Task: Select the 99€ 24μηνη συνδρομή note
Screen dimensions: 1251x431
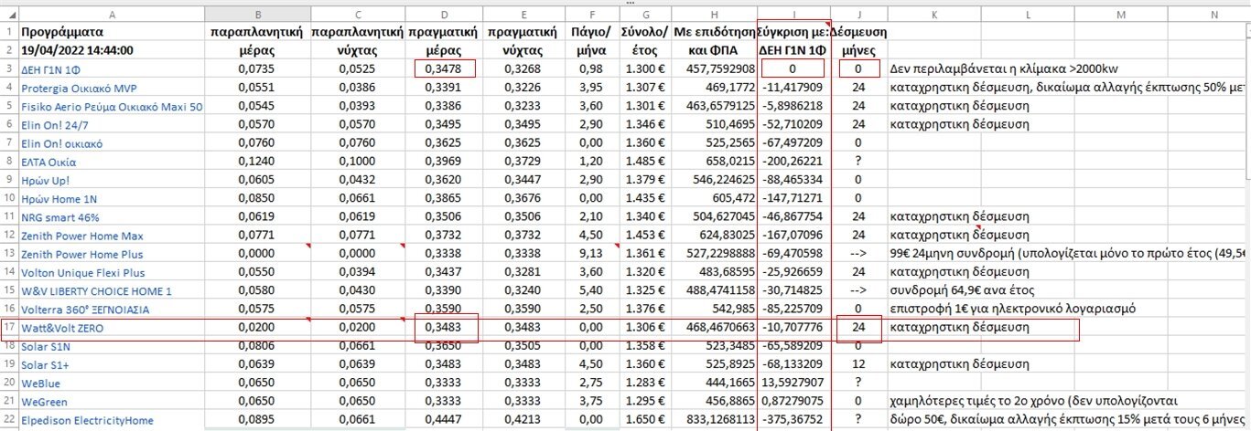Action: pos(1068,254)
